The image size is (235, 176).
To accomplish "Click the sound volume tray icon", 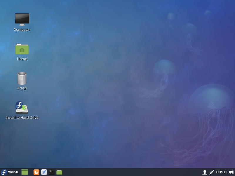I will [231, 172].
